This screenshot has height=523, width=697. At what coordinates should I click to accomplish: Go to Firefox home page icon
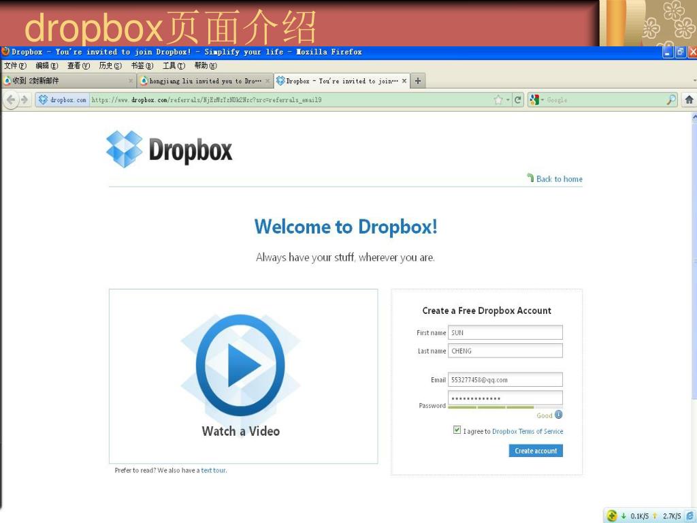[689, 99]
